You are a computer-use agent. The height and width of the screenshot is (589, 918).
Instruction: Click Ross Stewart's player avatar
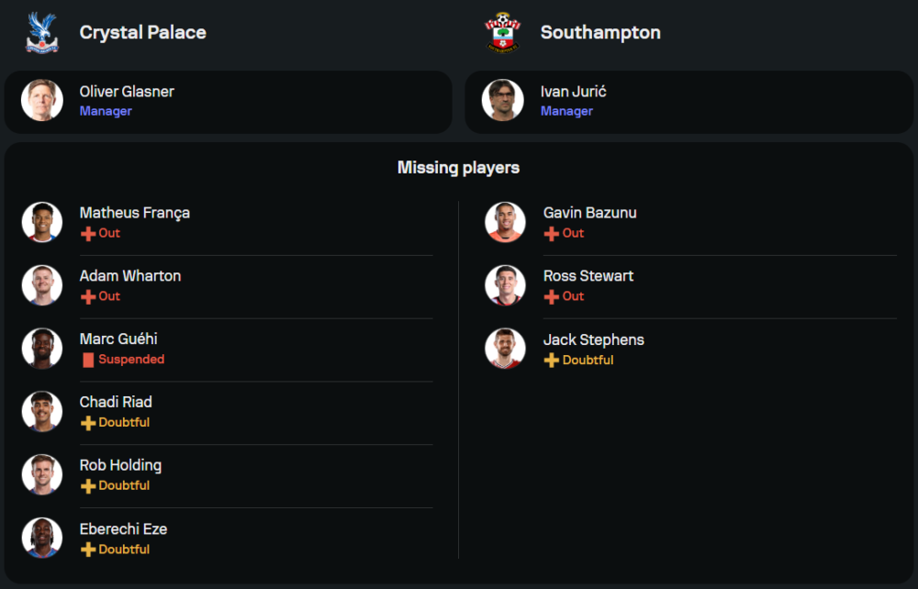pyautogui.click(x=505, y=285)
